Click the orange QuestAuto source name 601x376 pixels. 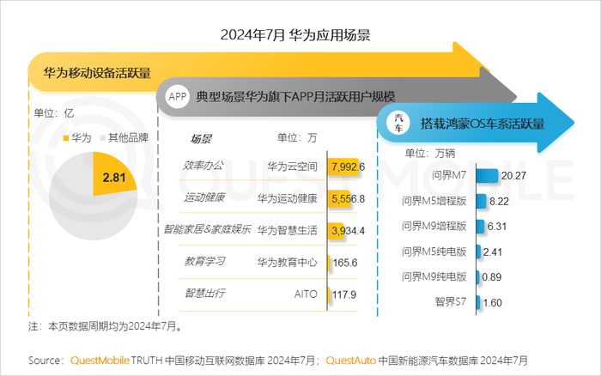(x=350, y=361)
